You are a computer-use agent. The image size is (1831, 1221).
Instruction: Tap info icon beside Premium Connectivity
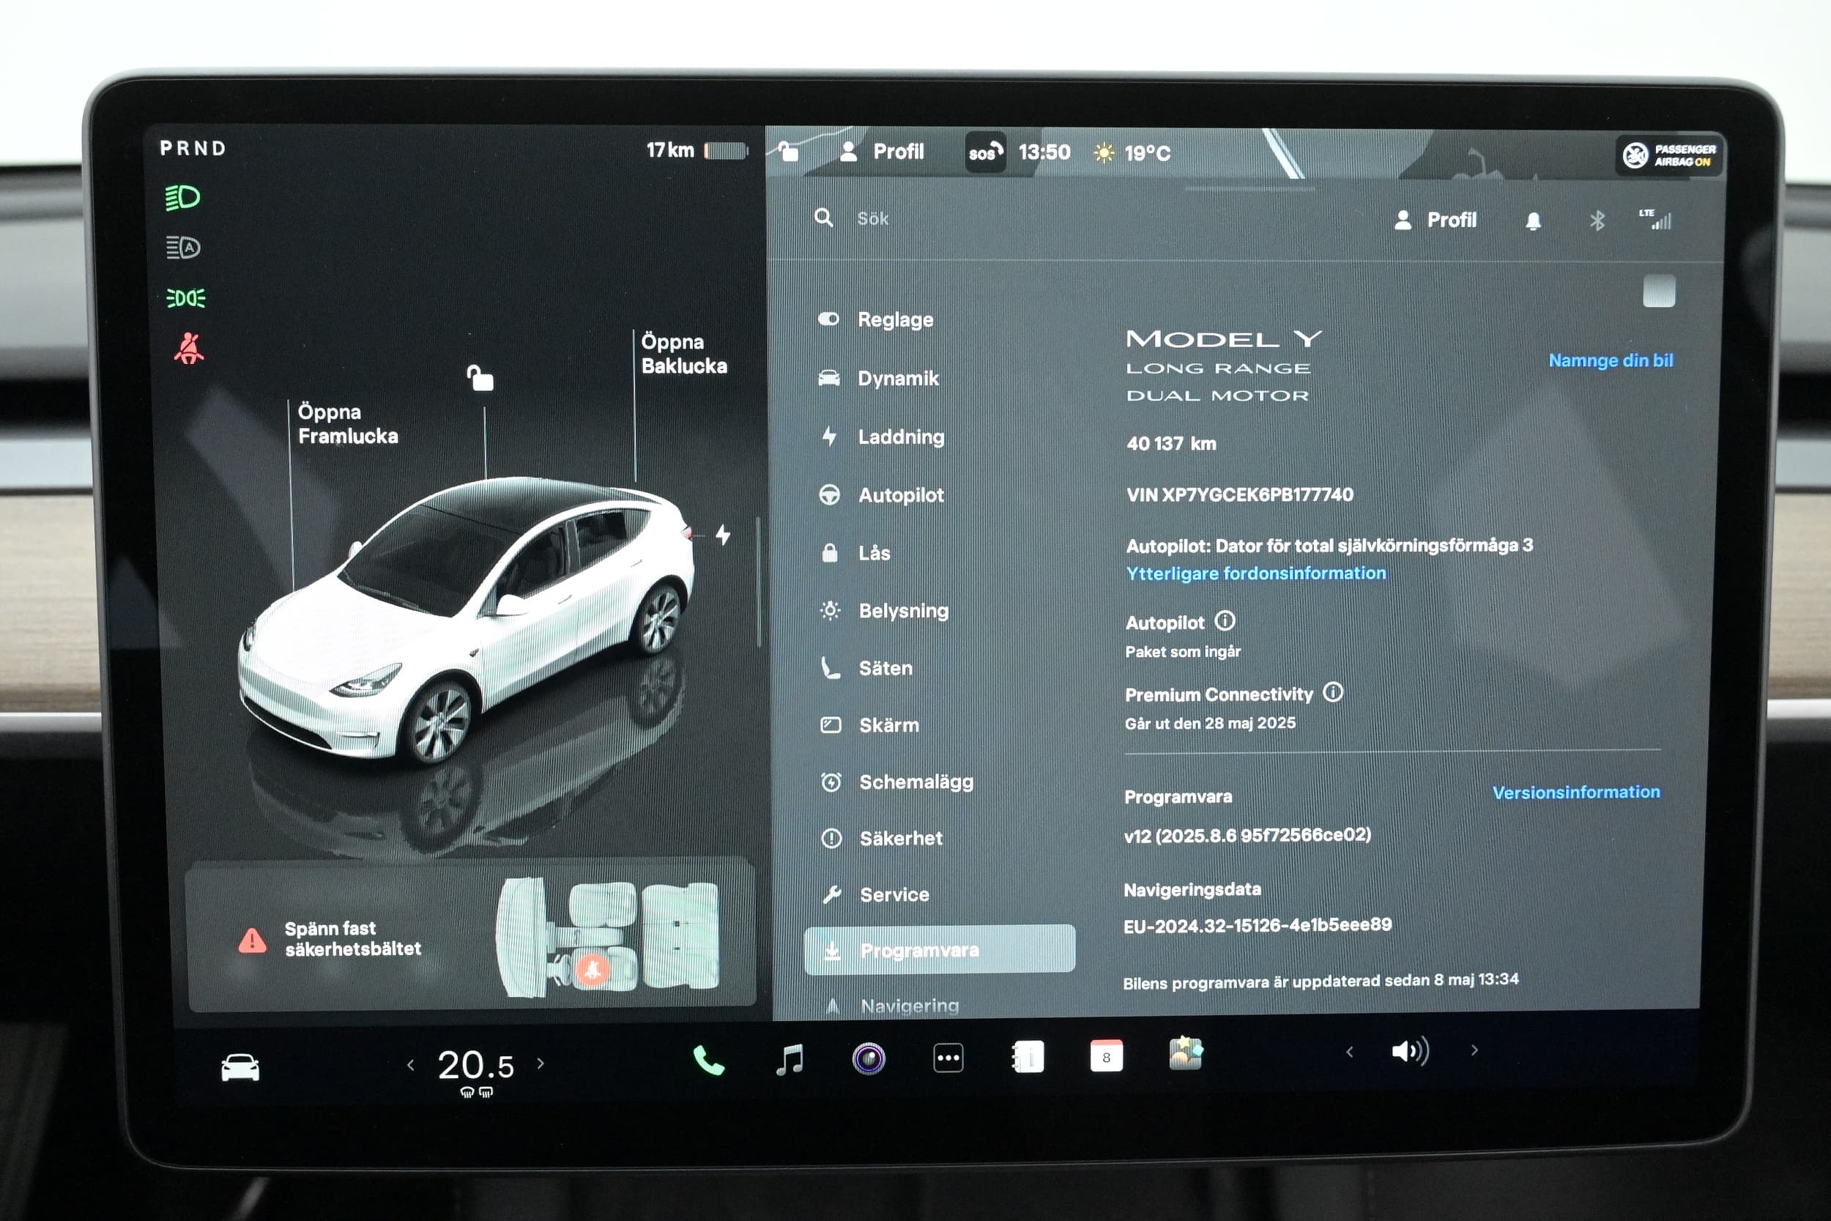(1333, 692)
